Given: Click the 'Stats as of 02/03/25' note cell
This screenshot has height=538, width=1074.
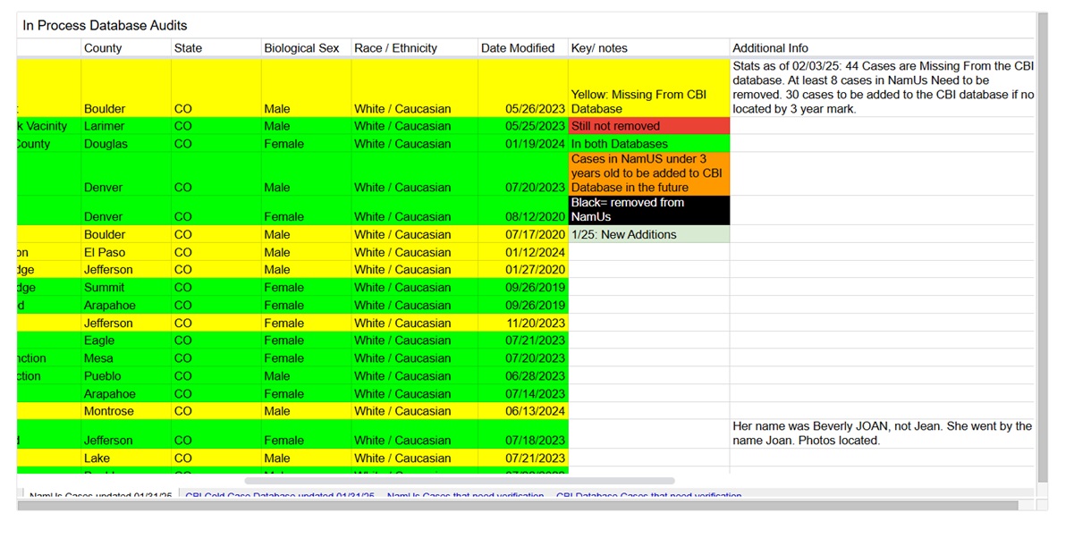Looking at the screenshot, I should (881, 88).
